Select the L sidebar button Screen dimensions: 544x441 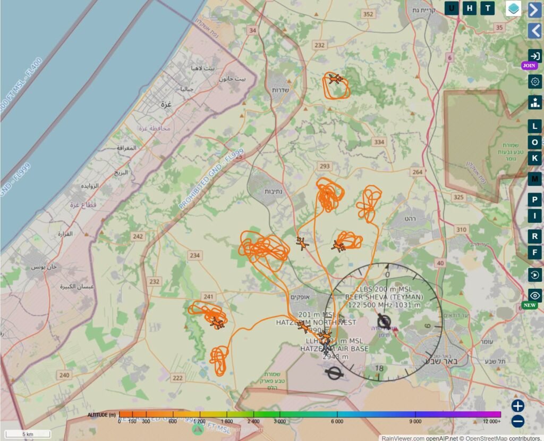535,126
